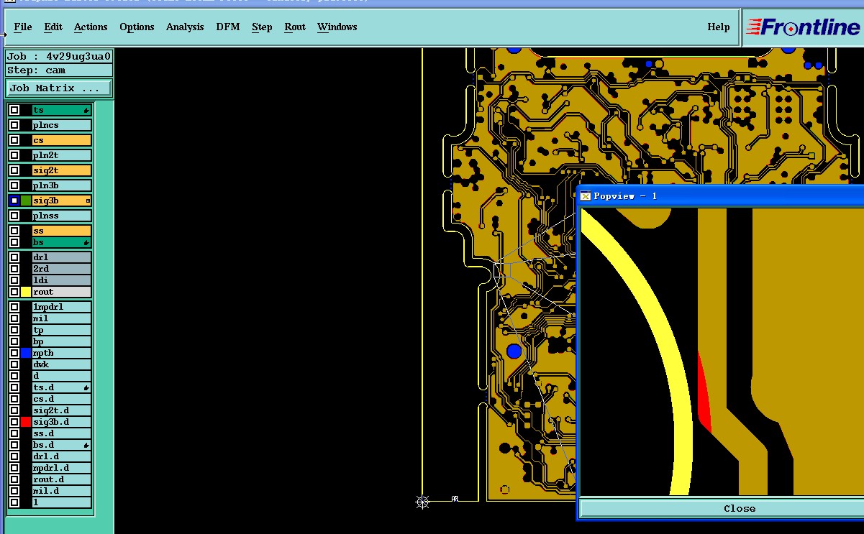Select the pln3b layer name
The height and width of the screenshot is (534, 864).
(x=62, y=185)
